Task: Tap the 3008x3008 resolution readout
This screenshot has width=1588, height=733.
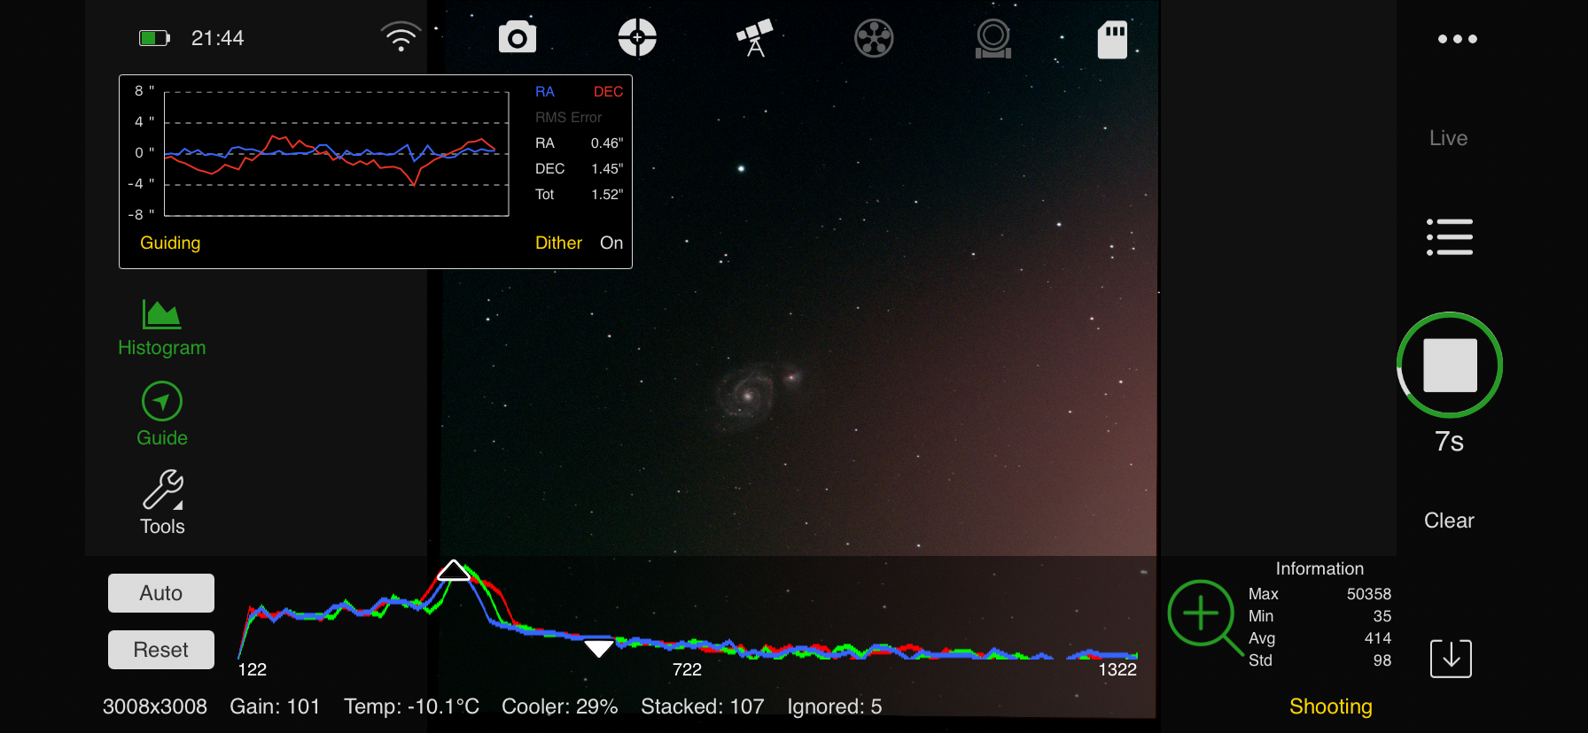Action: (155, 706)
